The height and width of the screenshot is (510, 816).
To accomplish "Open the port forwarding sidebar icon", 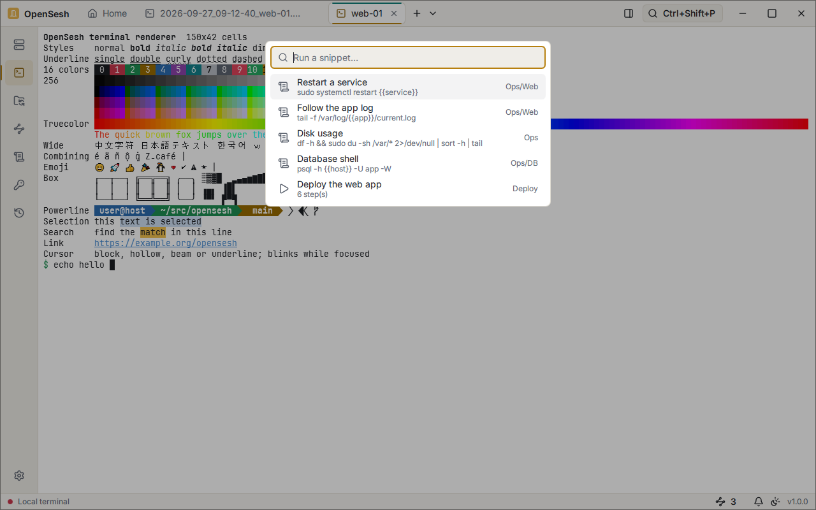I will 19,129.
